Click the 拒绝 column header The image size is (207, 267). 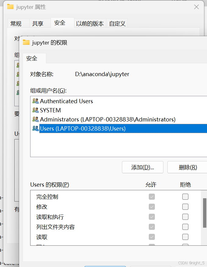pos(185,185)
